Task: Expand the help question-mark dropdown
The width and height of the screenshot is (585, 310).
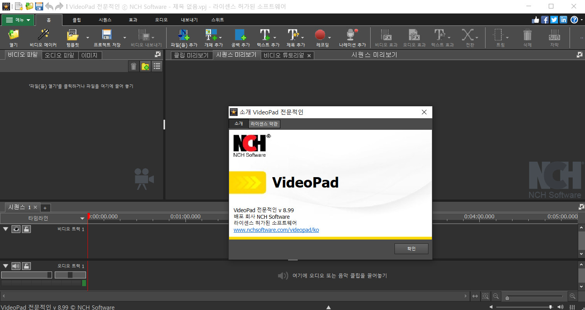Action: [x=582, y=20]
